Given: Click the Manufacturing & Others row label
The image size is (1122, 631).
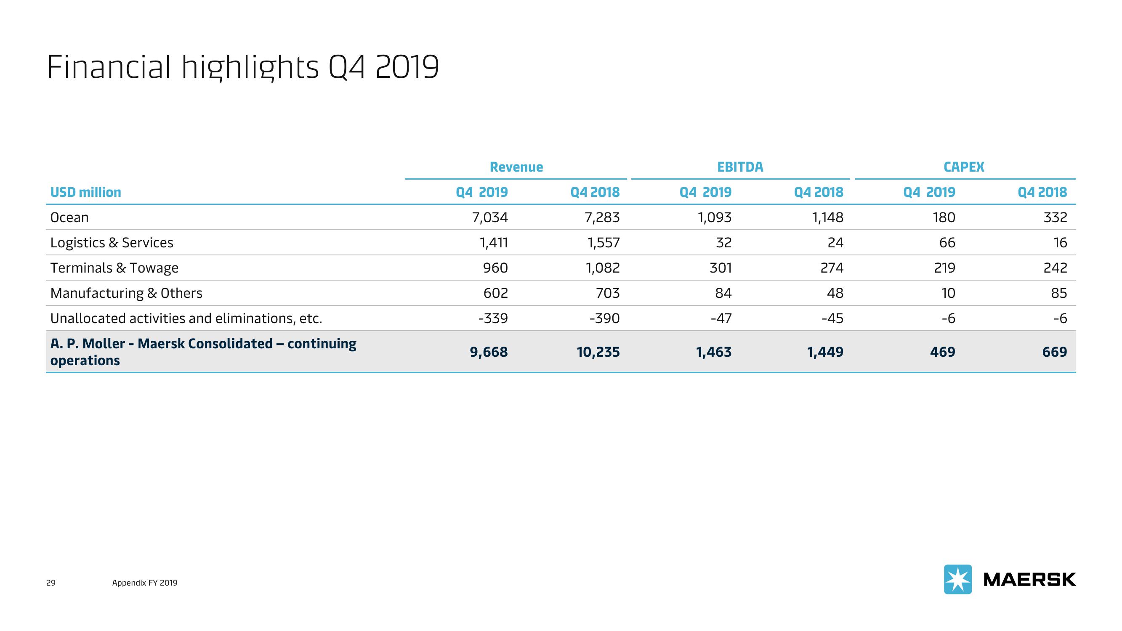Looking at the screenshot, I should (126, 293).
